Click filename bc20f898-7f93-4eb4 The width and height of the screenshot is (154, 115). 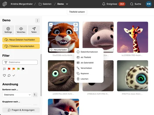tap(132, 55)
